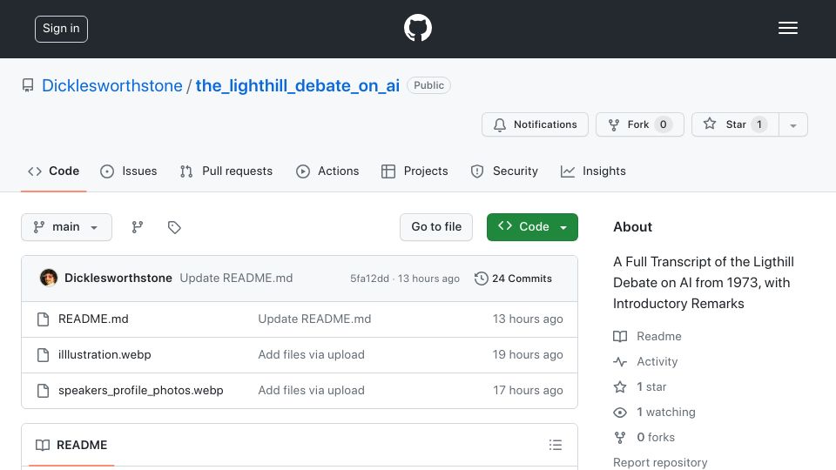
Task: Click the repository description text in About
Action: click(704, 282)
